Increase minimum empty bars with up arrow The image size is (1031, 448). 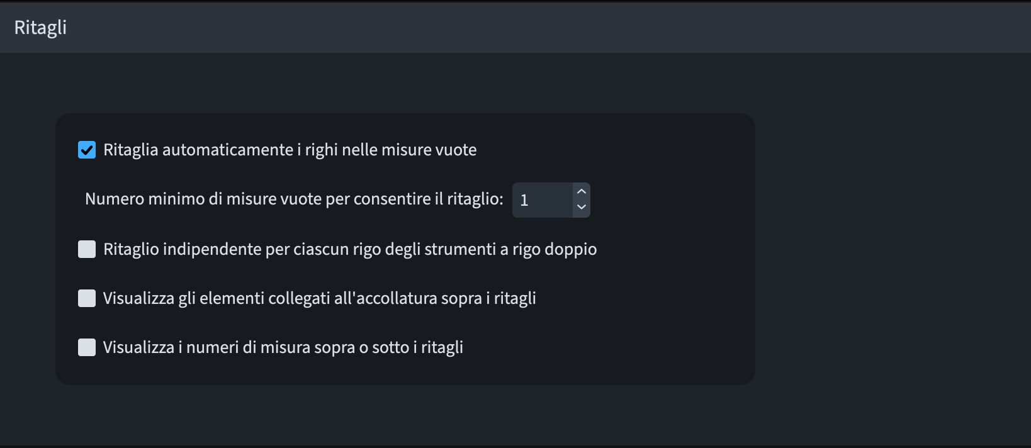click(x=582, y=192)
